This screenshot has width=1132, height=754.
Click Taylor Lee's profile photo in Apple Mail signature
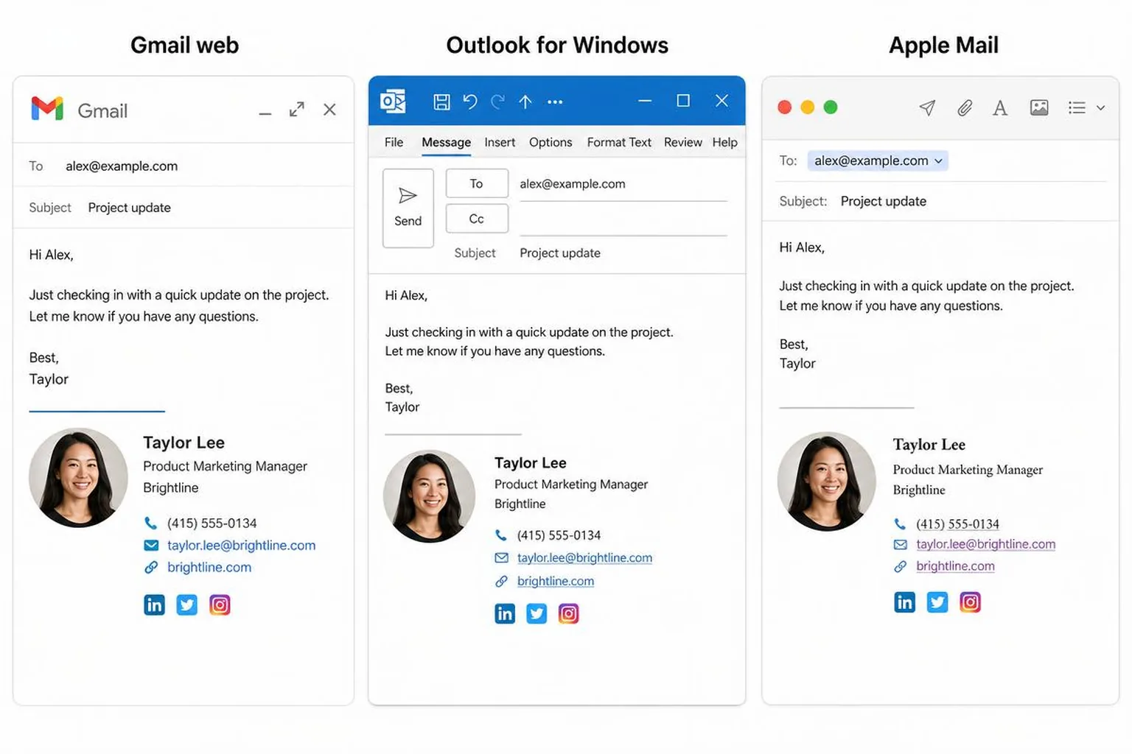tap(827, 481)
